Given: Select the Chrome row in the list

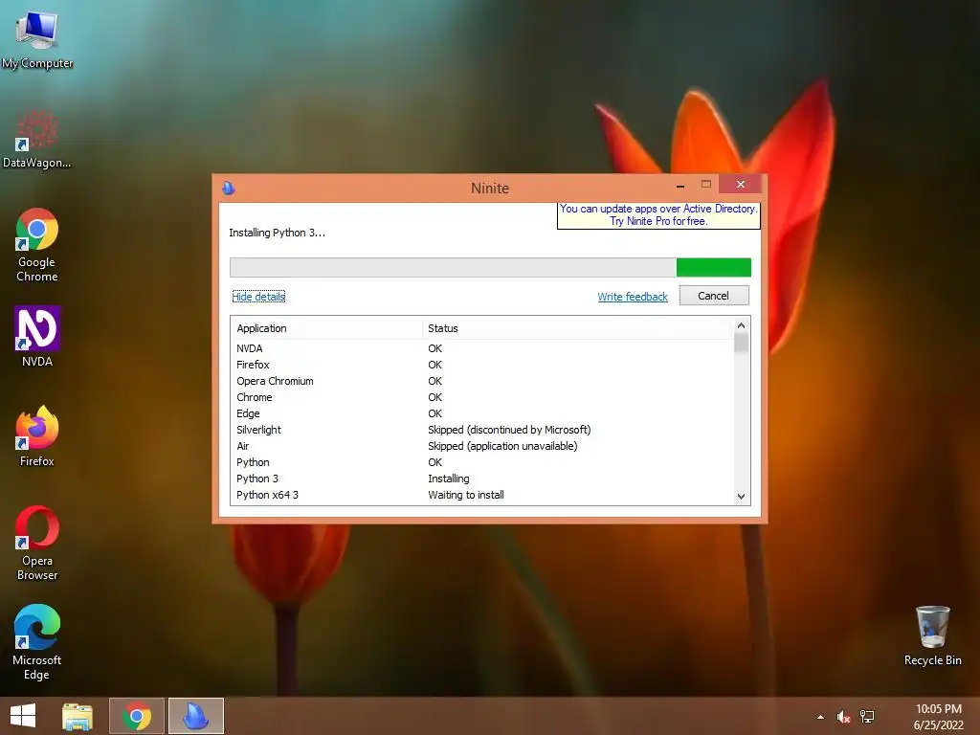Looking at the screenshot, I should [481, 397].
